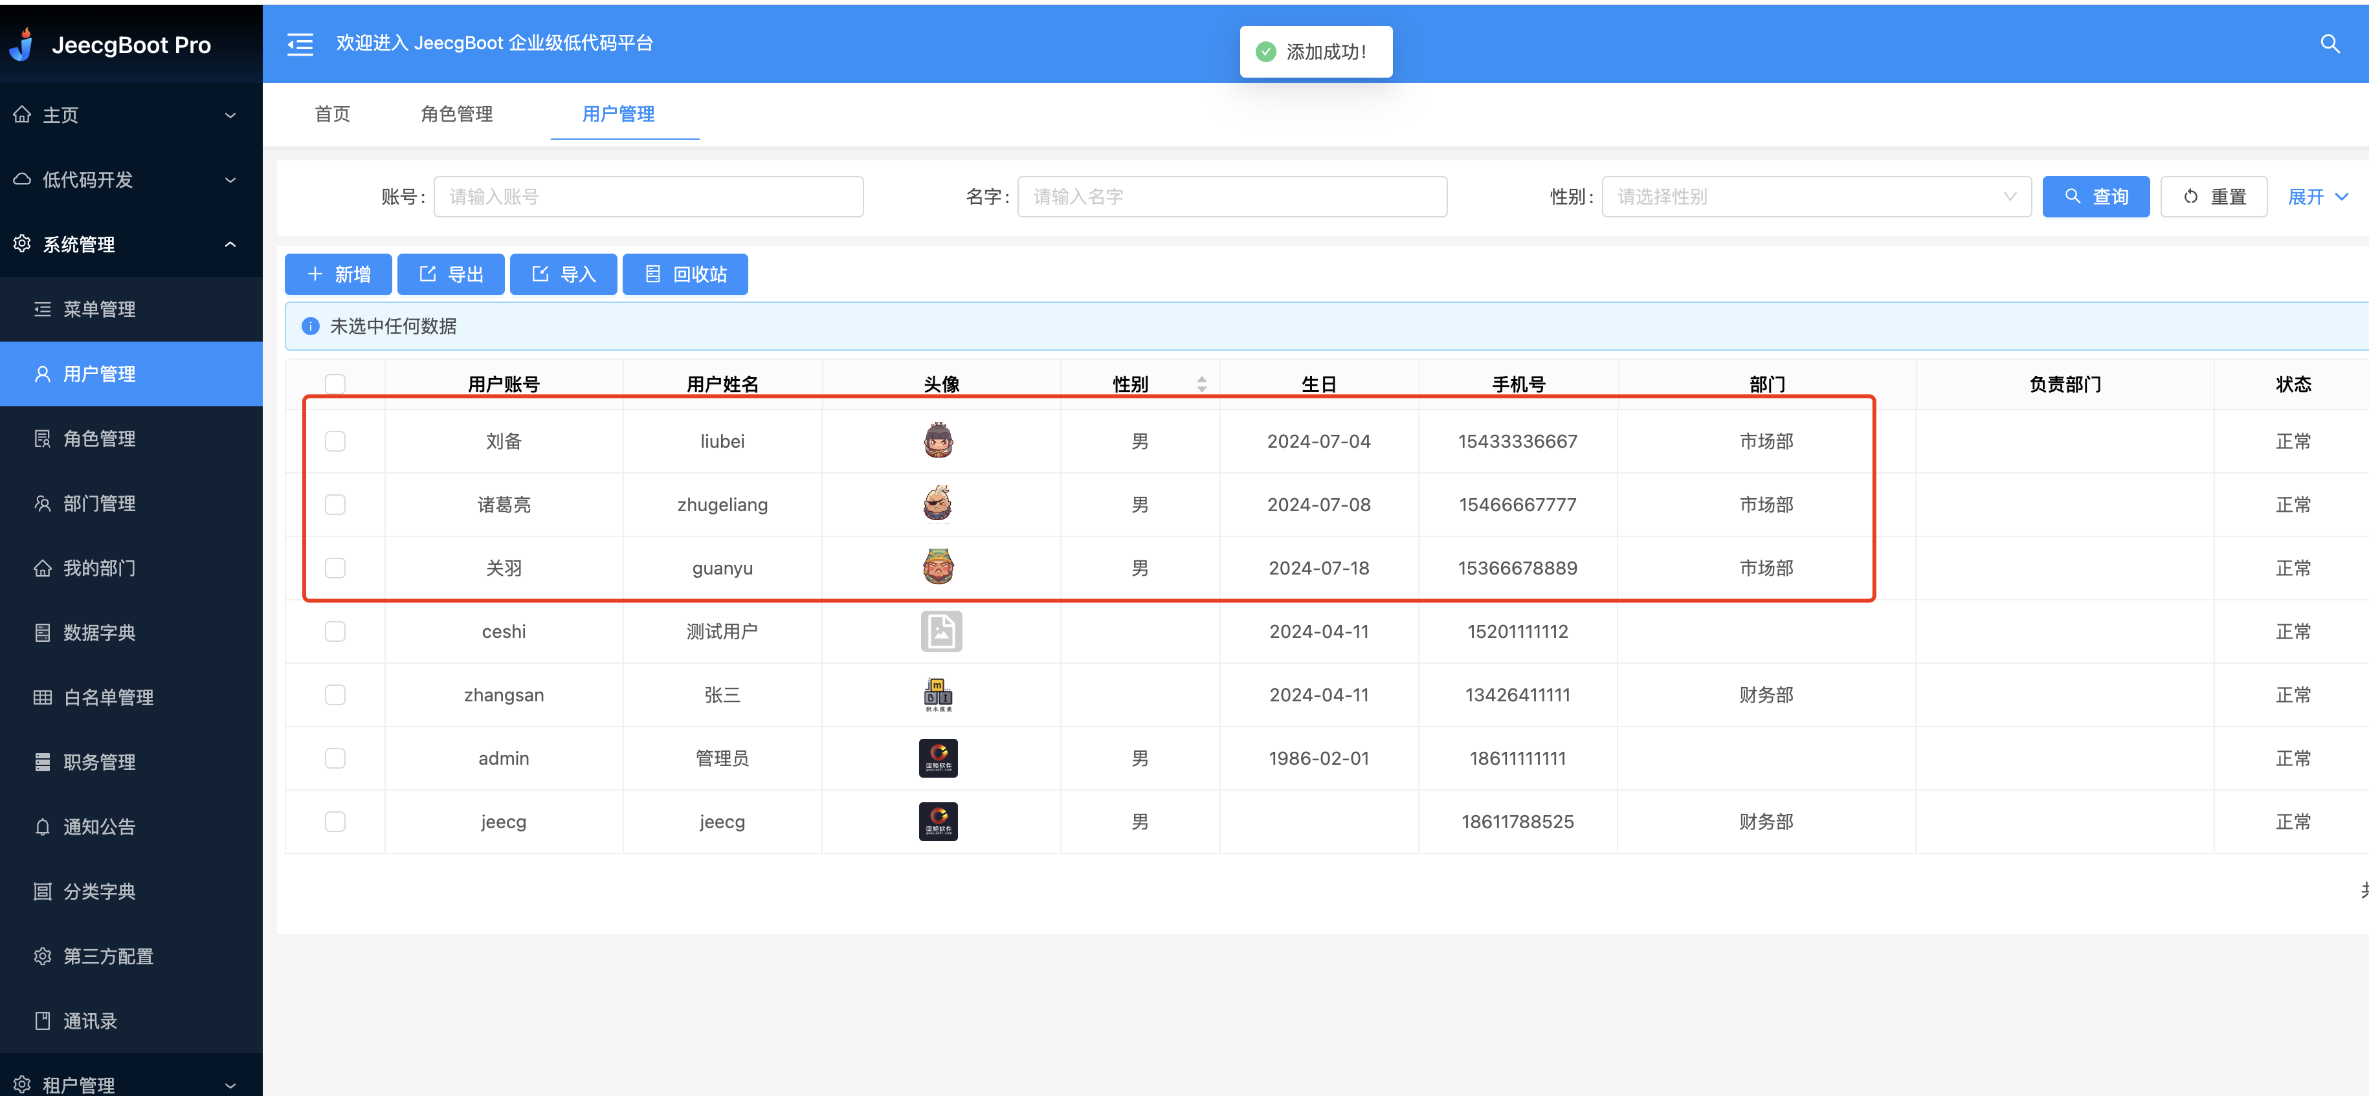Viewport: 2369px width, 1096px height.
Task: Select the 用户管理 tab
Action: coord(618,114)
